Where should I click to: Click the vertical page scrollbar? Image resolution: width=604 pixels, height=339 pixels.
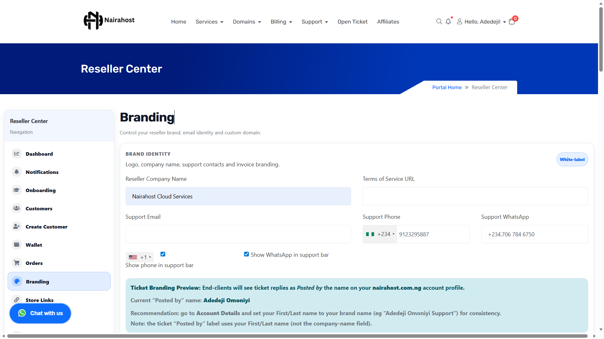601,39
